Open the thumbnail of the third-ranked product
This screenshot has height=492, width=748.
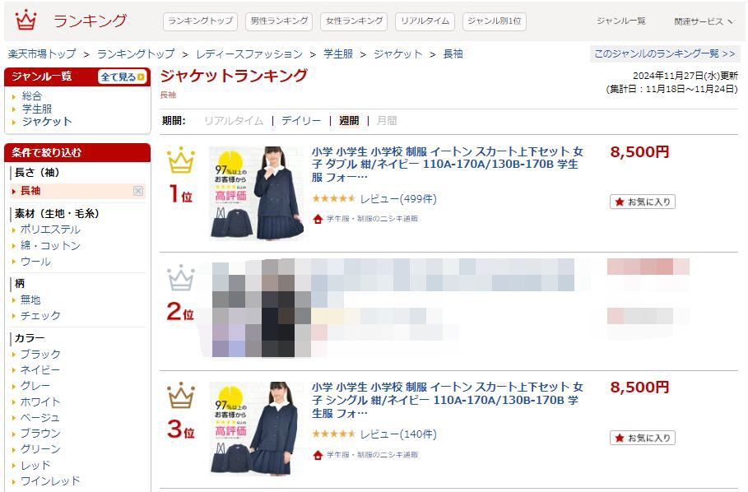click(257, 428)
